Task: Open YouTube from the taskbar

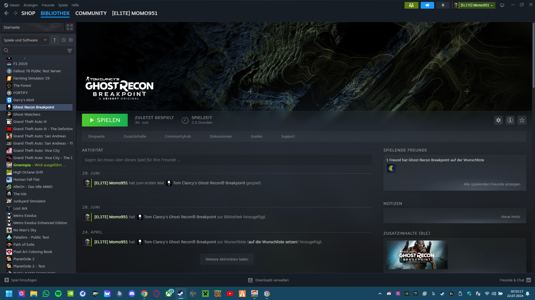Action: (230, 294)
